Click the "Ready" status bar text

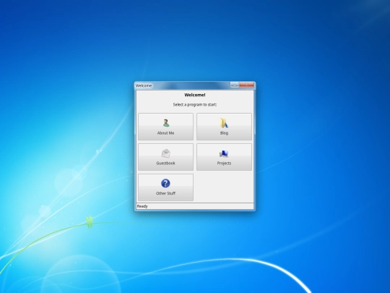click(142, 206)
